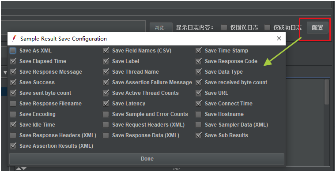Enable Save Response Filename option

click(13, 104)
